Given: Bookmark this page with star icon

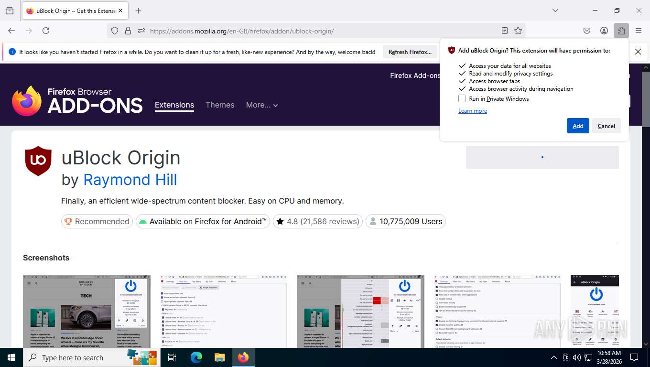Looking at the screenshot, I should (518, 31).
